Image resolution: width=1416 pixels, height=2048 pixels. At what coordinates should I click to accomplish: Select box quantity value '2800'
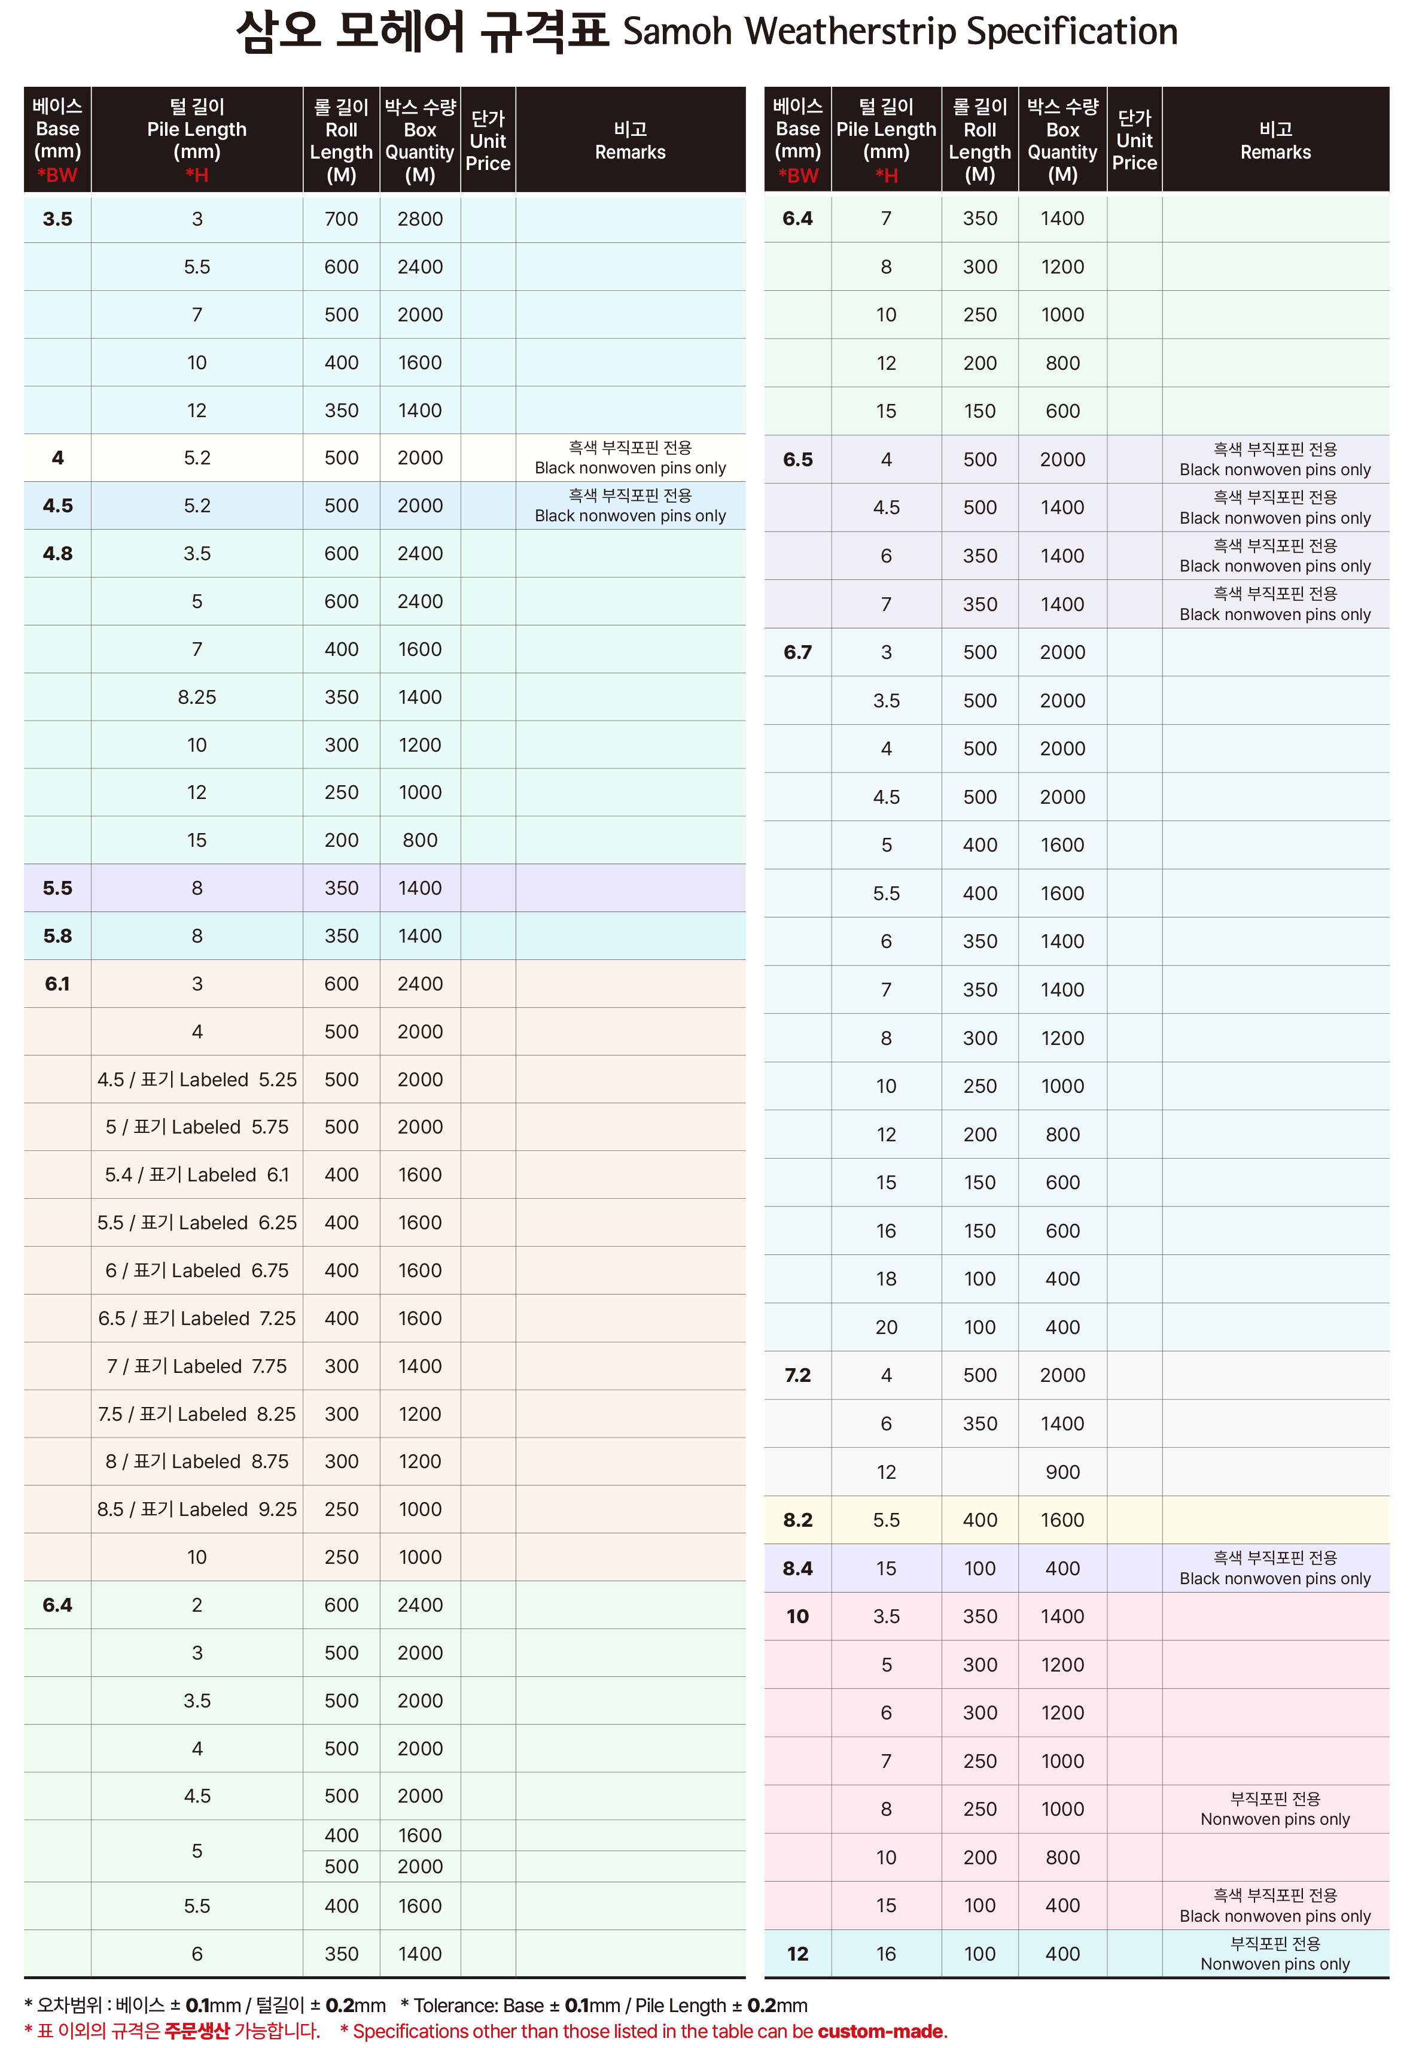point(419,219)
